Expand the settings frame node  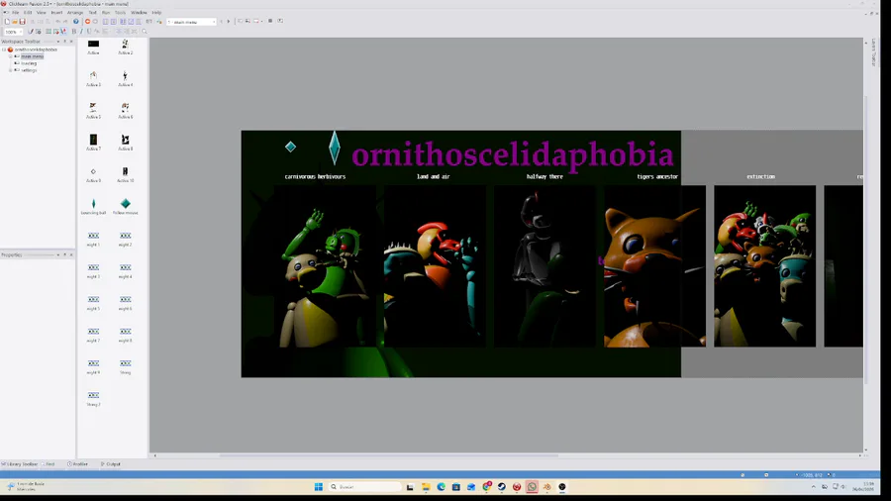pyautogui.click(x=10, y=70)
